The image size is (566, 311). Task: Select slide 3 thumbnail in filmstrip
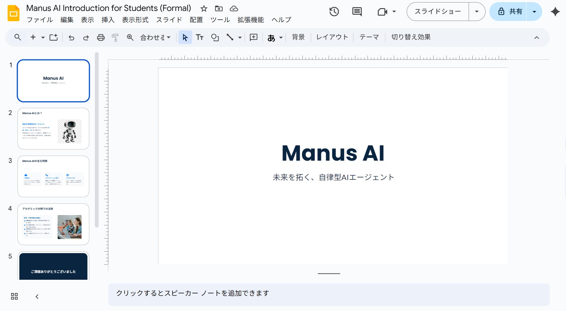(x=53, y=176)
